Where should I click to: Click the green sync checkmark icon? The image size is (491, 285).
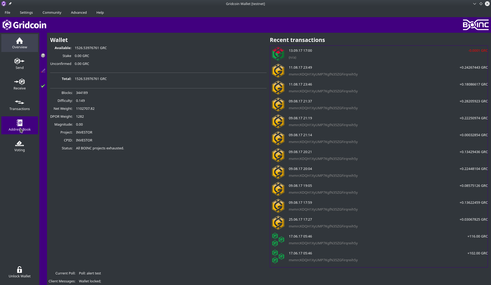point(43,86)
